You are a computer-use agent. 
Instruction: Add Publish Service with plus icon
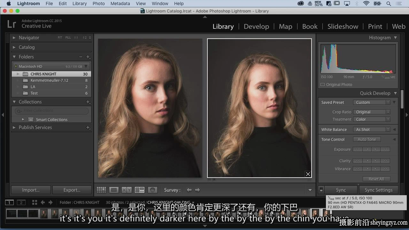[88, 127]
